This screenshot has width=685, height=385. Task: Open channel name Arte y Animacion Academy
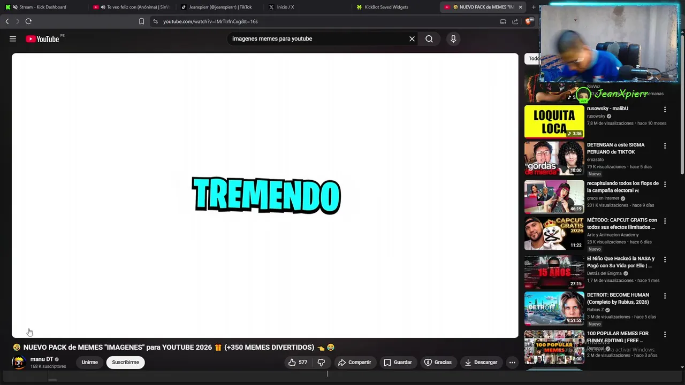coord(613,235)
